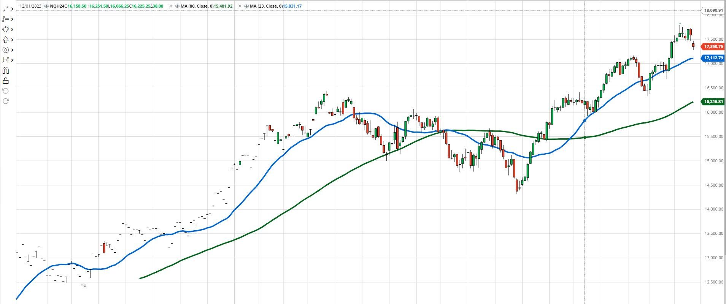This screenshot has width=726, height=304.
Task: Expand the shape tools flyout arrow
Action: point(13,29)
